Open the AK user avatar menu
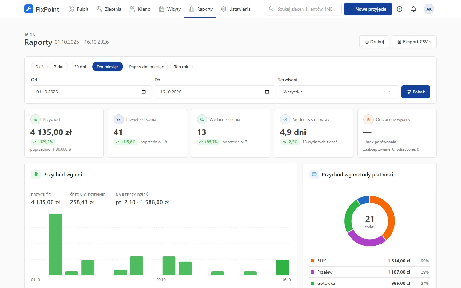This screenshot has height=288, width=461. (429, 9)
